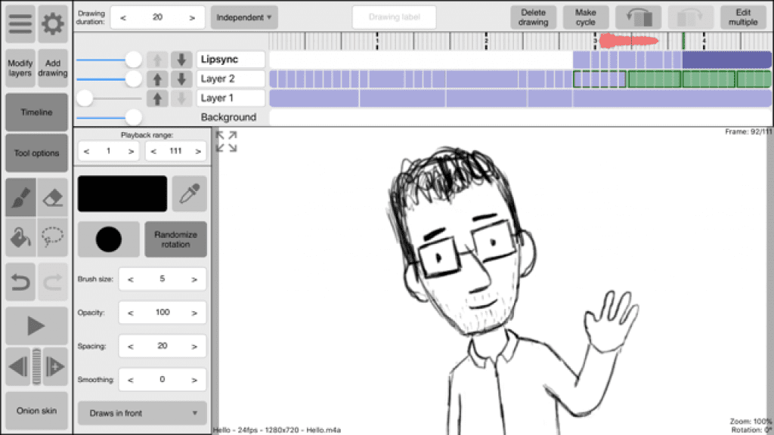774x435 pixels.
Task: Click the Make cycle button
Action: 586,17
